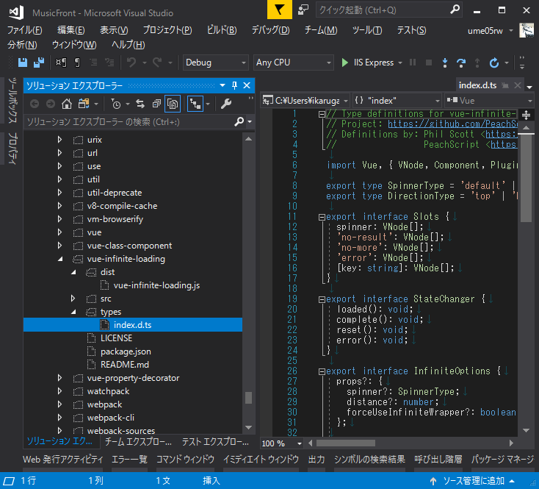Open the ビルド(B) menu
The height and width of the screenshot is (489, 539).
222,30
